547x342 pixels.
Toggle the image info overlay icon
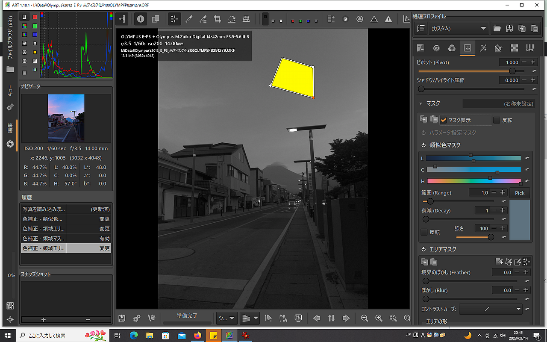[141, 19]
